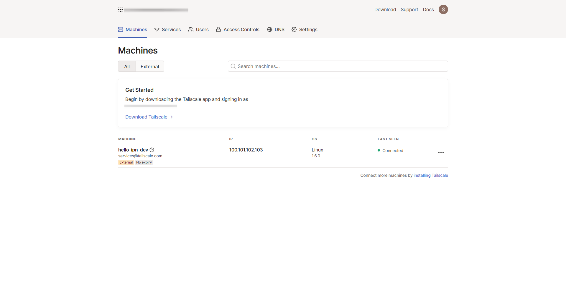Click the help icon beside hello-ipn-dev
The width and height of the screenshot is (566, 285).
click(x=152, y=150)
